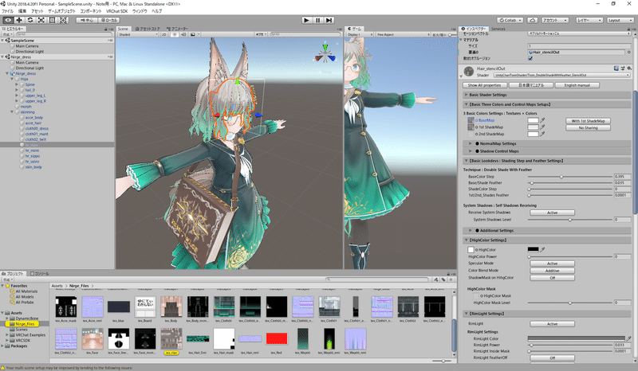Switch to the Asset Store tab
Image resolution: width=638 pixels, height=371 pixels.
click(x=148, y=29)
